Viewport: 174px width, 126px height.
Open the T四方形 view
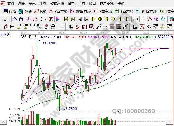124,11
